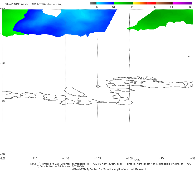Click the '-115' longitude axis label
Image resolution: width=195 pixels, height=171 pixels.
[34, 158]
